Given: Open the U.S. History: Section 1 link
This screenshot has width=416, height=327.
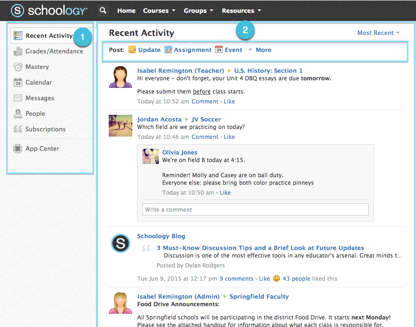Looking at the screenshot, I should pos(268,71).
